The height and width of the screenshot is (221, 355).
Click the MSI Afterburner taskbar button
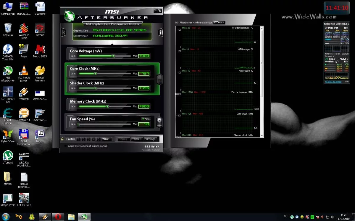[84, 217]
